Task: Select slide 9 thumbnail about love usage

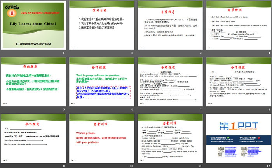Action: point(33,139)
